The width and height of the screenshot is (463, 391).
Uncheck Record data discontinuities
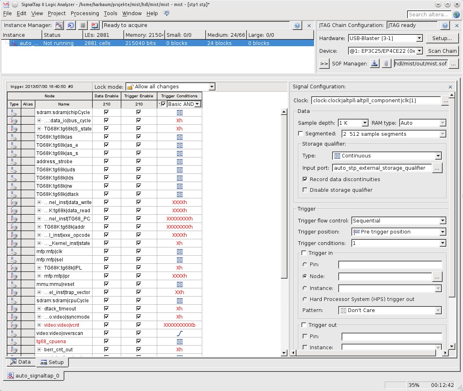point(305,179)
